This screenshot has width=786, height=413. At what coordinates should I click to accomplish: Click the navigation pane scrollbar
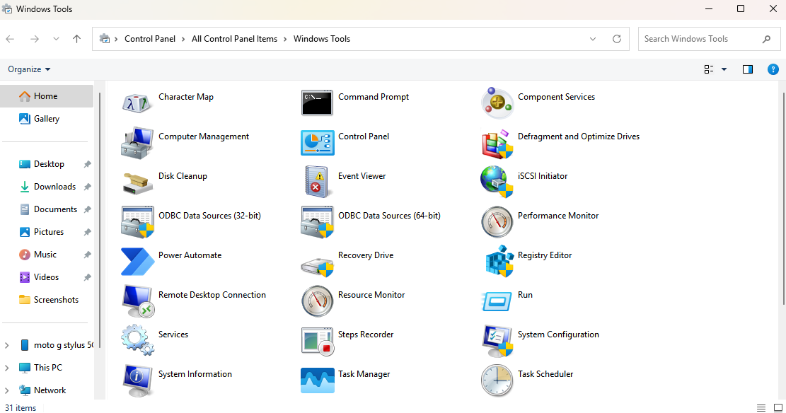tap(99, 219)
